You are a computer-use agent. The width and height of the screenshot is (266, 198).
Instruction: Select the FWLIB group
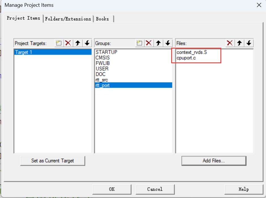(x=133, y=63)
